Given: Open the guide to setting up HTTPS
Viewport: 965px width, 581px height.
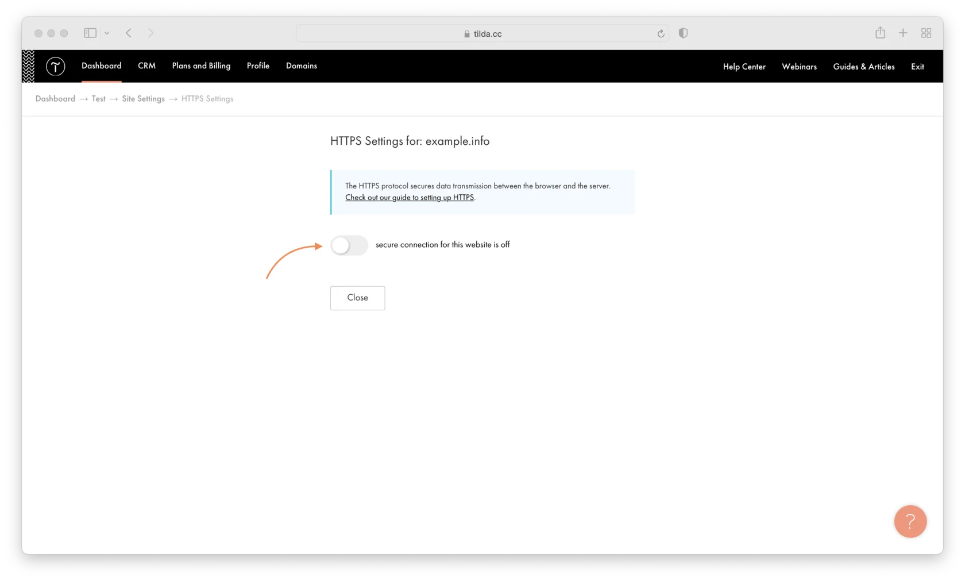Looking at the screenshot, I should point(409,198).
